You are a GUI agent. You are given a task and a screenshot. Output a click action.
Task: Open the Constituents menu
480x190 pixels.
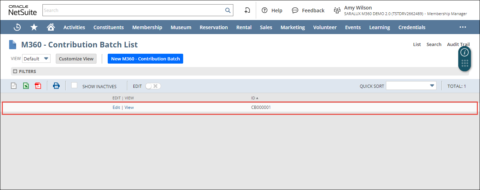coord(108,27)
